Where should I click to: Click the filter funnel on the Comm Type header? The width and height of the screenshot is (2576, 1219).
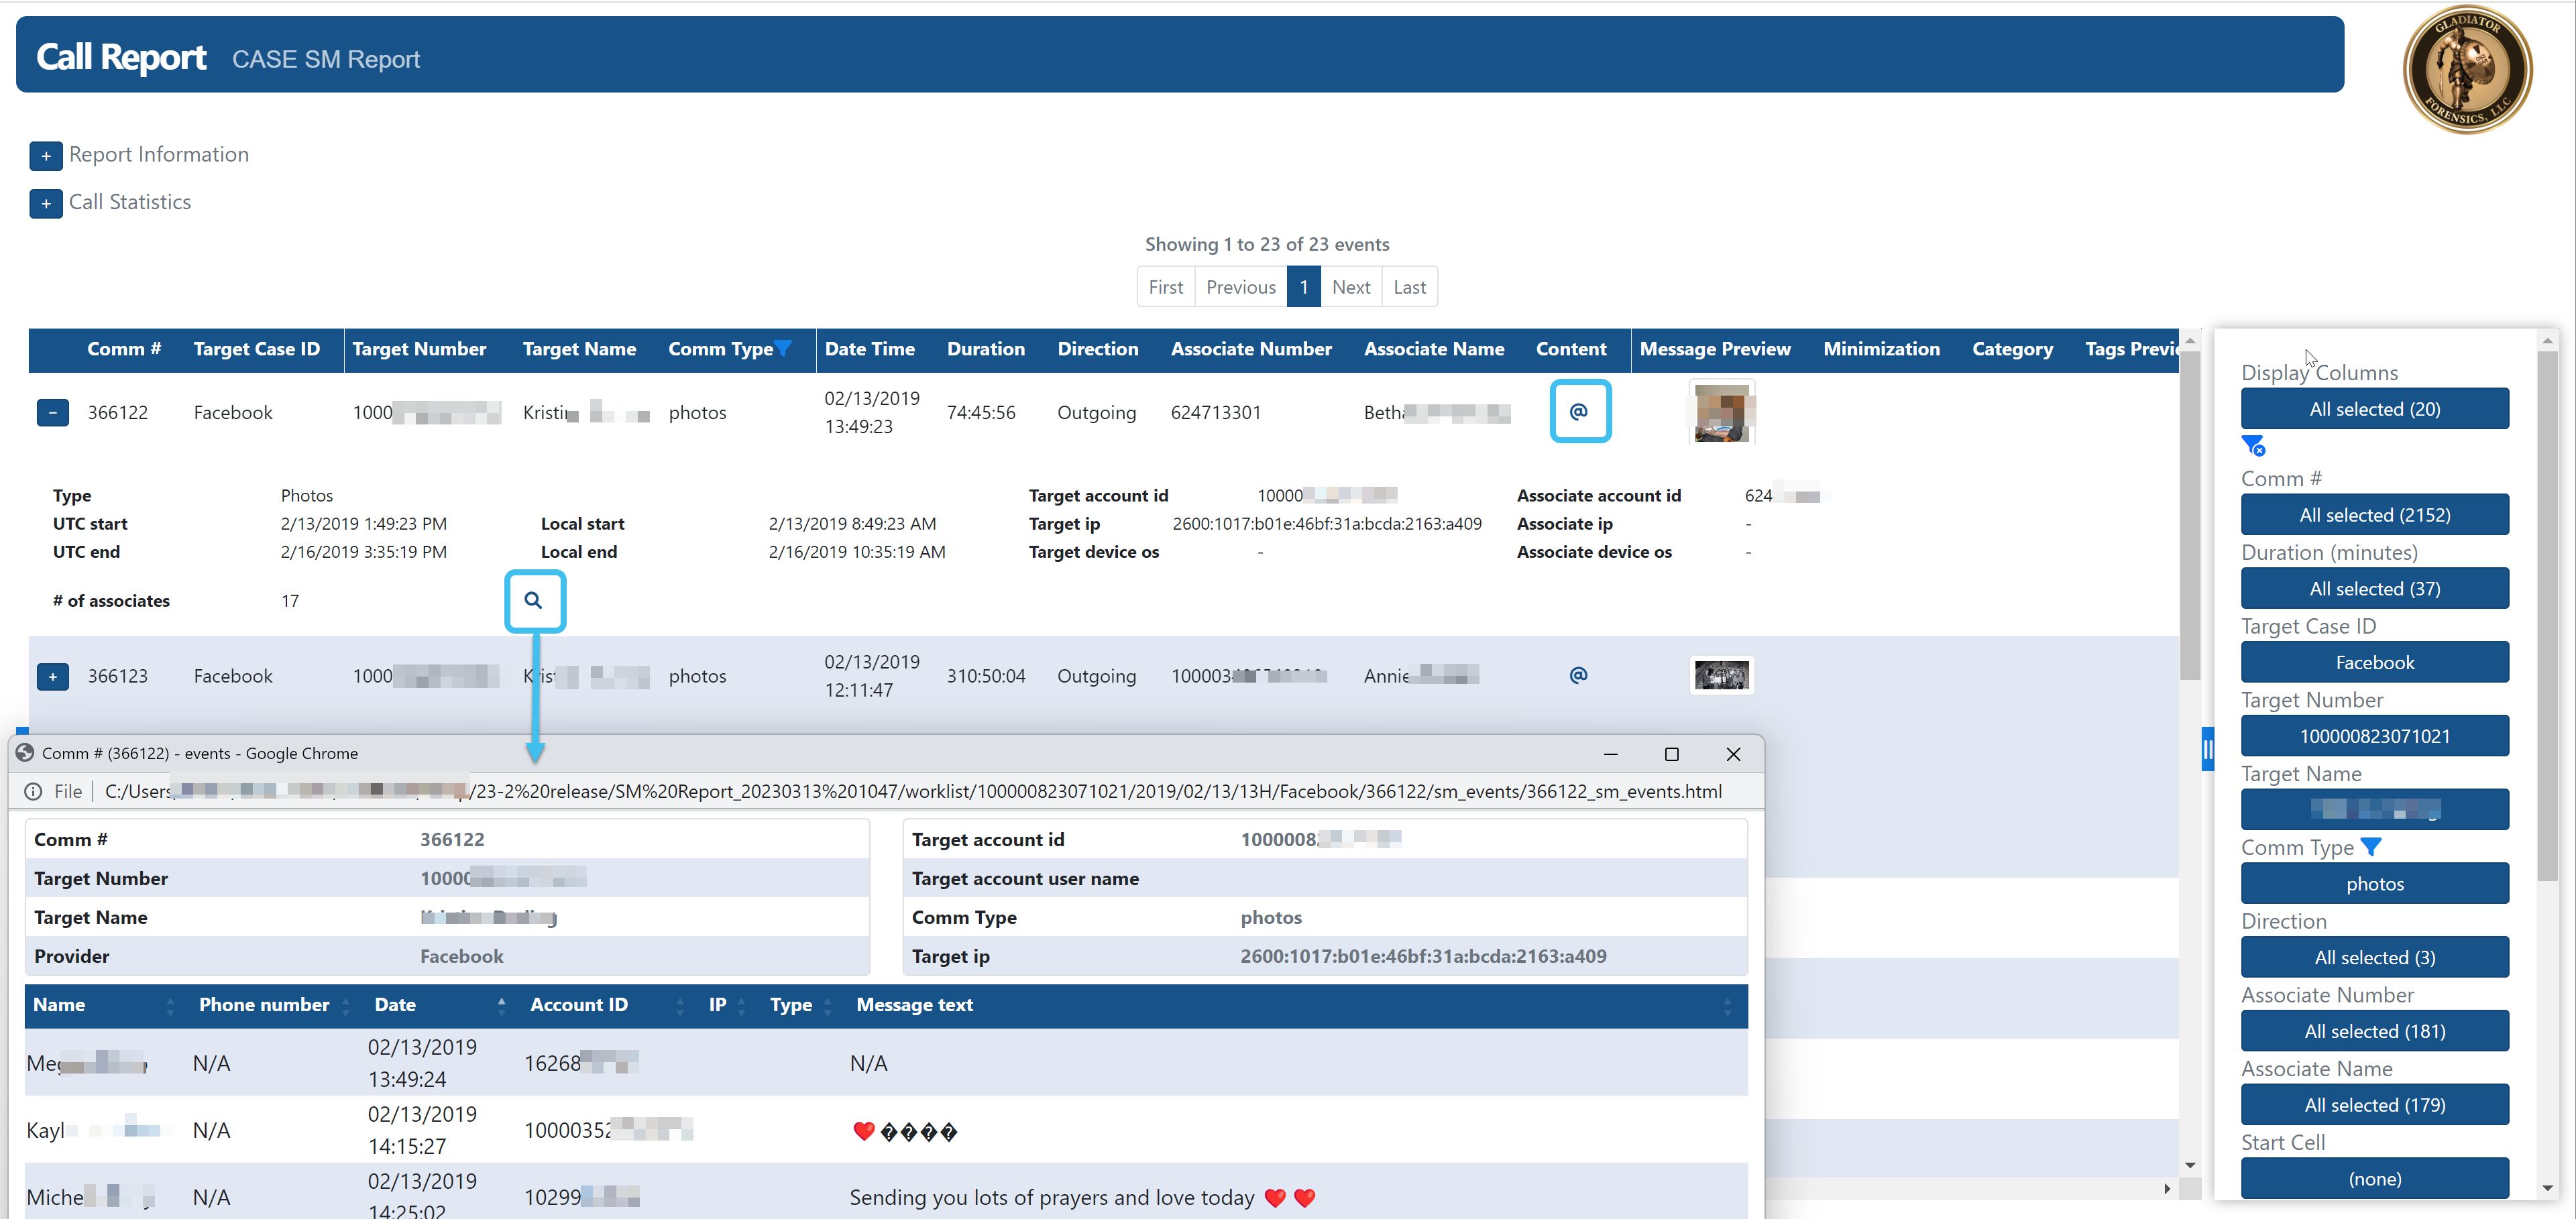784,348
